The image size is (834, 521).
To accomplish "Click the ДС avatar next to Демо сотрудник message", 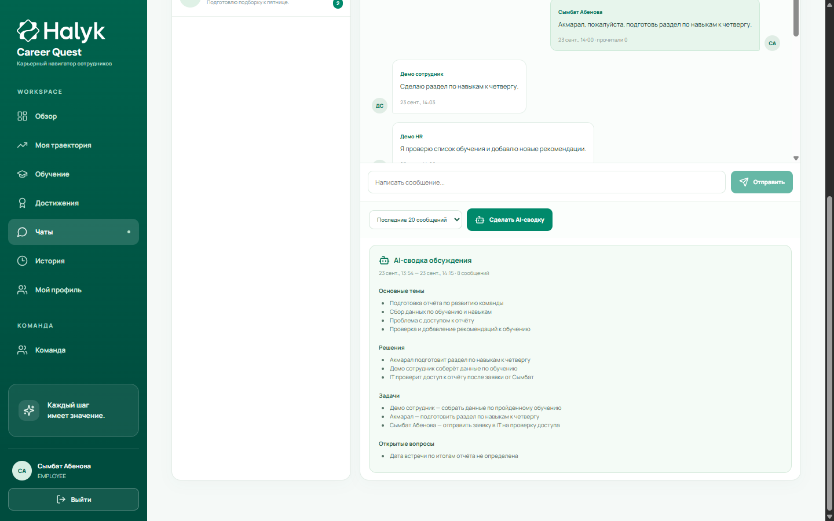I will coord(379,106).
